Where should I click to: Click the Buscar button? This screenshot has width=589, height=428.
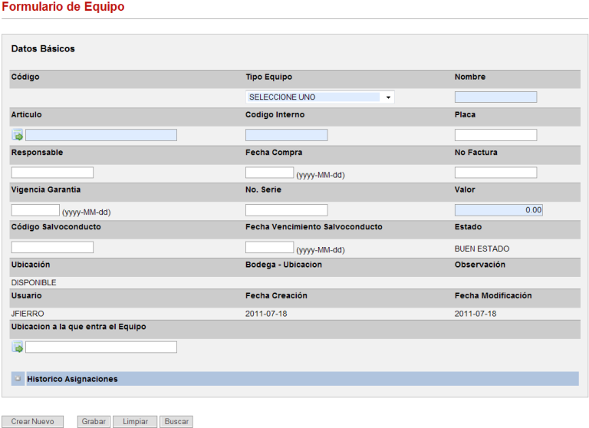pyautogui.click(x=176, y=422)
